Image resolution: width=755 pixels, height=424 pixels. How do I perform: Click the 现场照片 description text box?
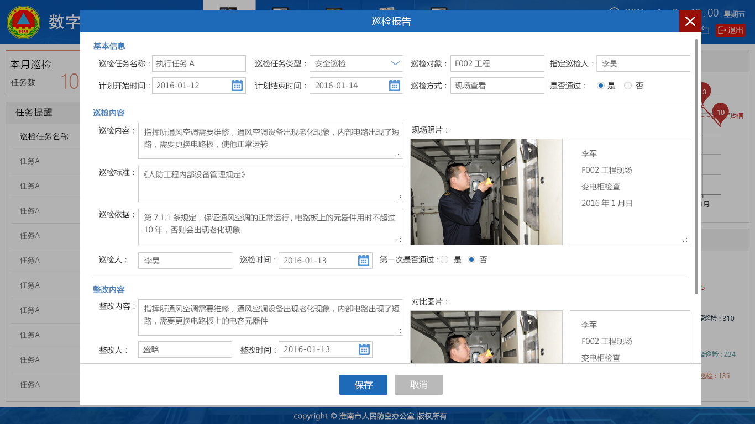pos(630,192)
